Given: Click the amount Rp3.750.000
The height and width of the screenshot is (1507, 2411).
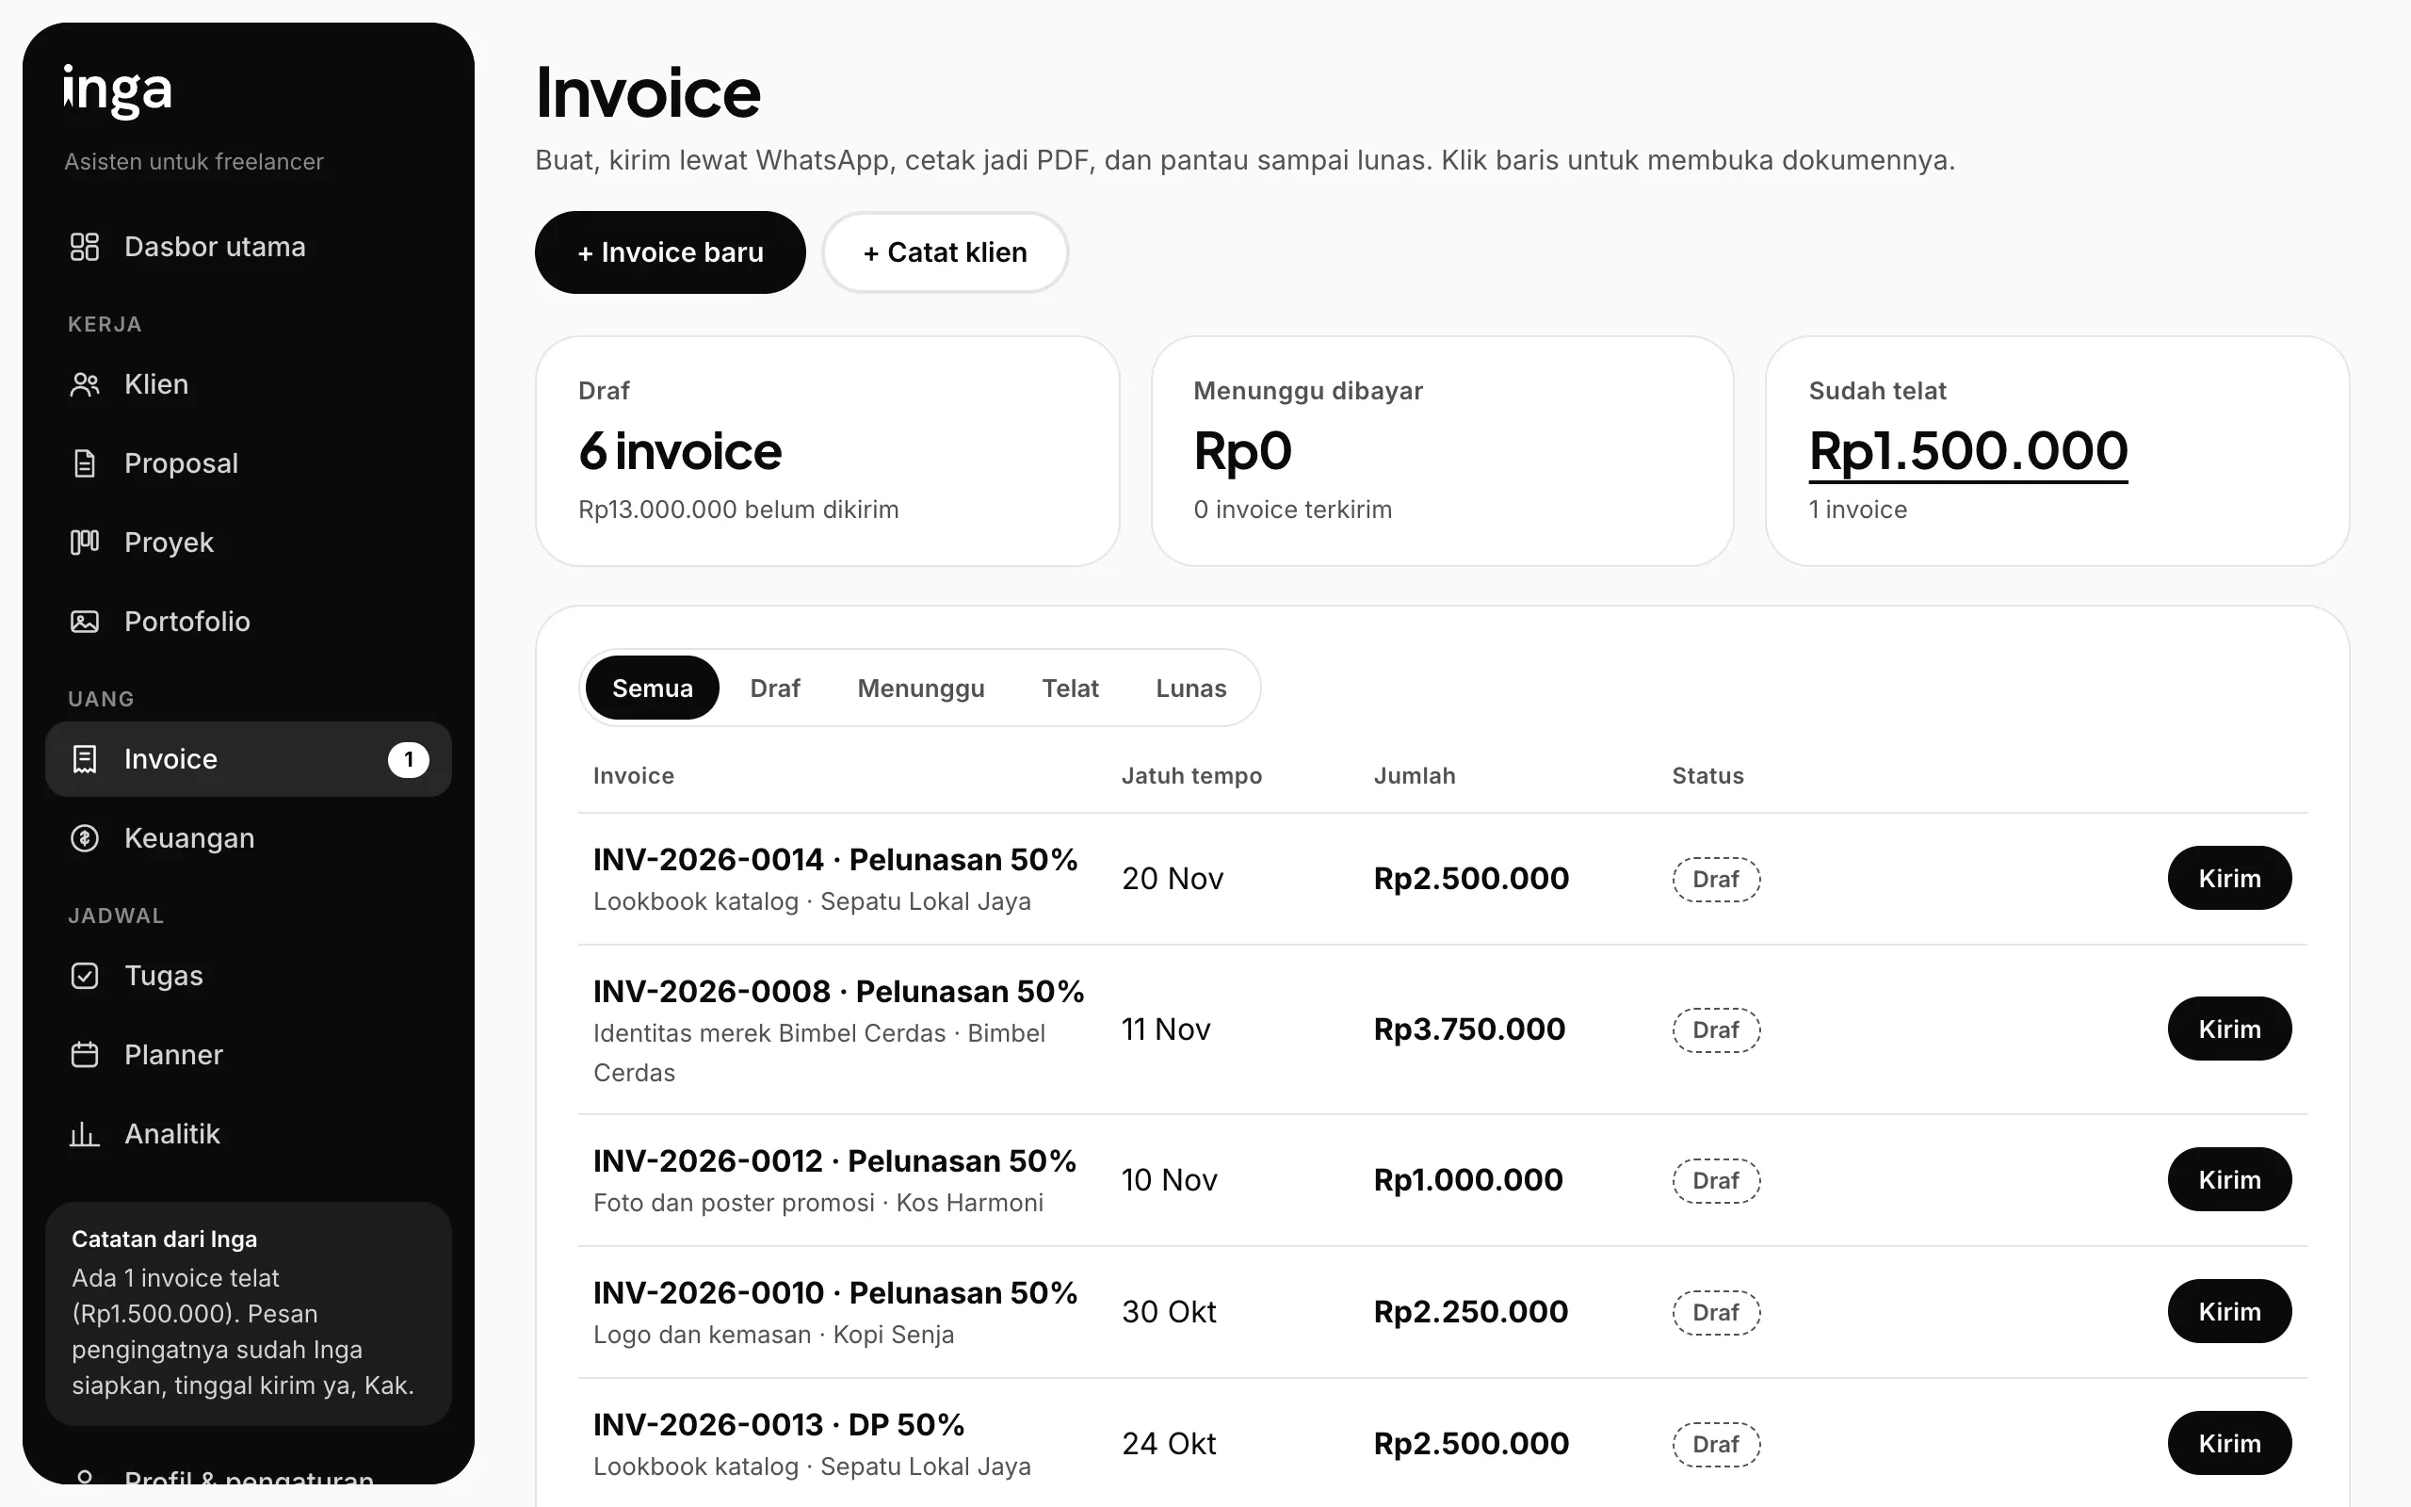Looking at the screenshot, I should click(x=1469, y=1029).
